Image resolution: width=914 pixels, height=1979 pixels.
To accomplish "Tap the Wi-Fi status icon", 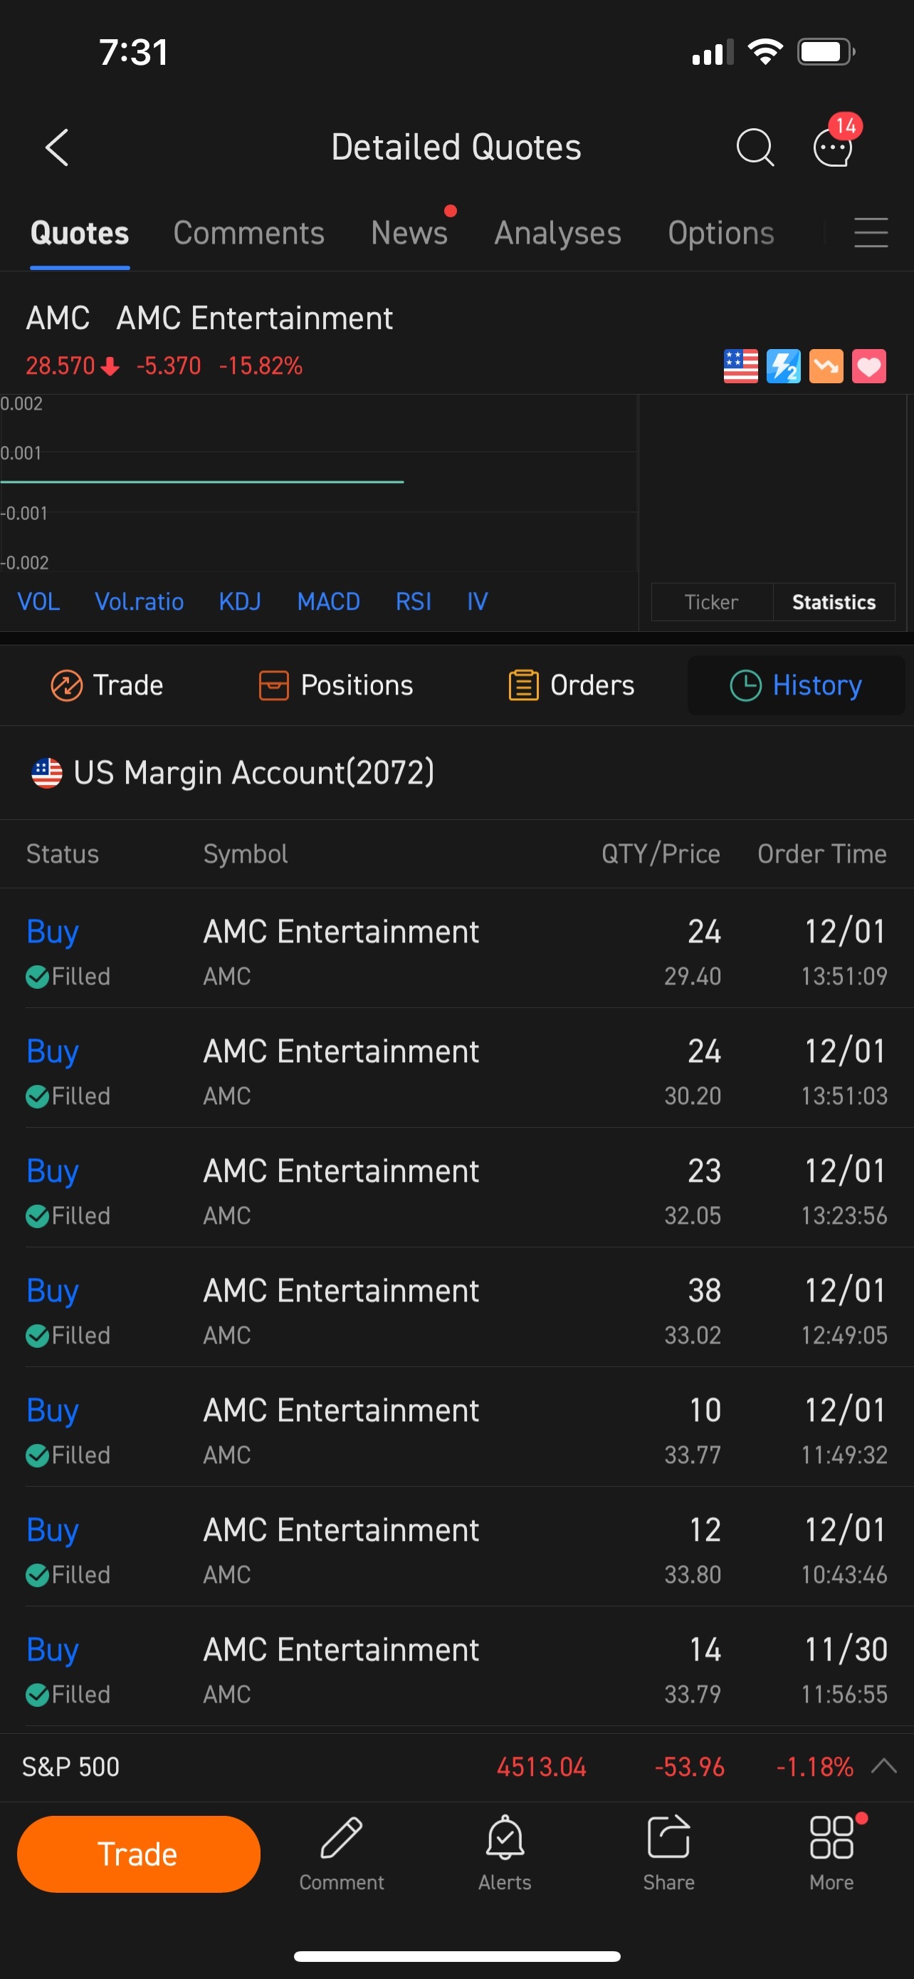I will click(765, 52).
